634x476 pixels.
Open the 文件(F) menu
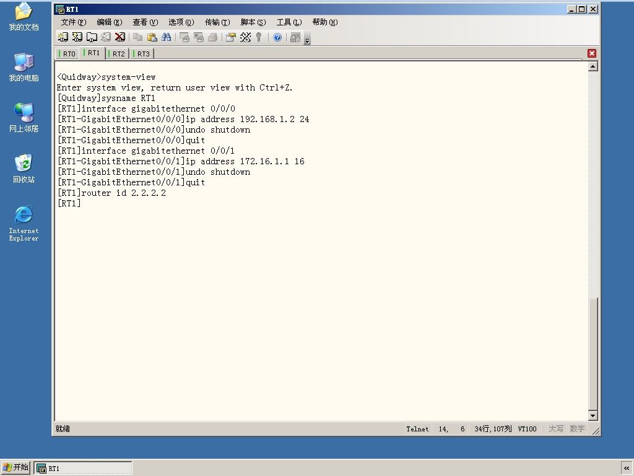coord(74,22)
